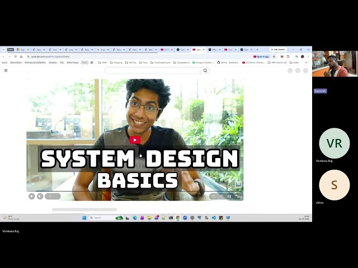Click the channel watermark on the video

tap(238, 184)
